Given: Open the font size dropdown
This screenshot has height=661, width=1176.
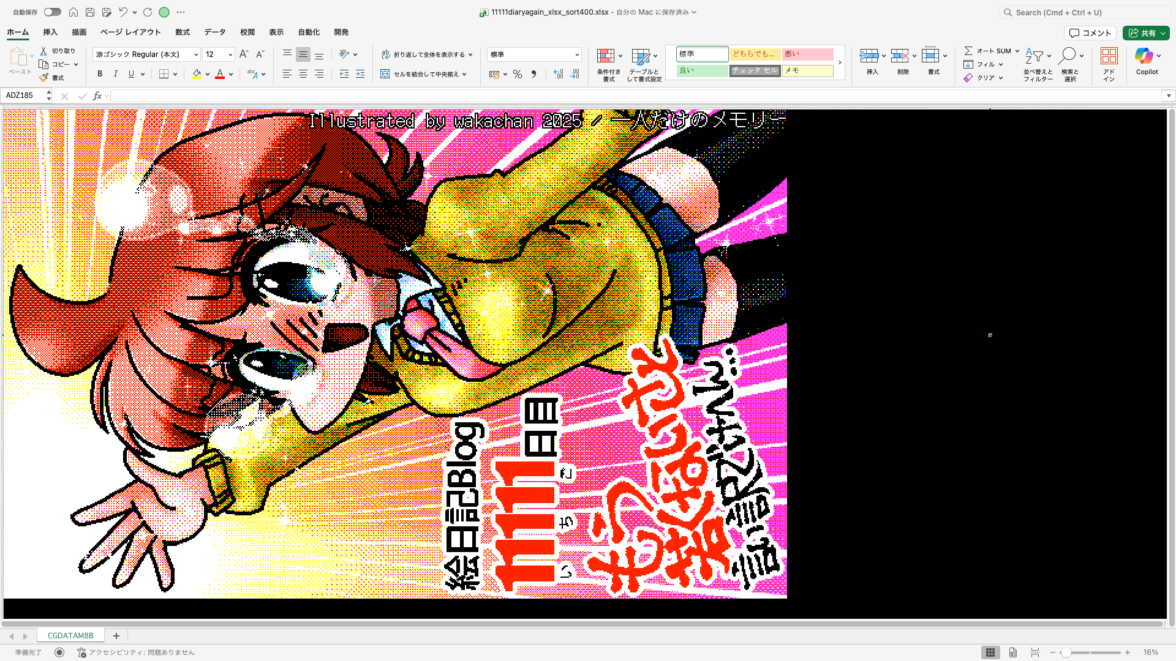Looking at the screenshot, I should (x=230, y=54).
